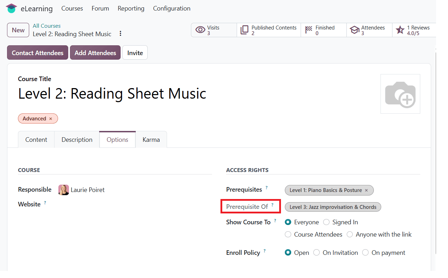Select Everyone visibility option
448x278 pixels.
point(288,222)
